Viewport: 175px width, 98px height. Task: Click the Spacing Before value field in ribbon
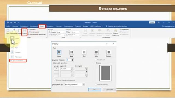coord(75,32)
